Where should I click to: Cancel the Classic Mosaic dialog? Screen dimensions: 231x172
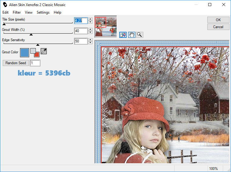pyautogui.click(x=218, y=27)
